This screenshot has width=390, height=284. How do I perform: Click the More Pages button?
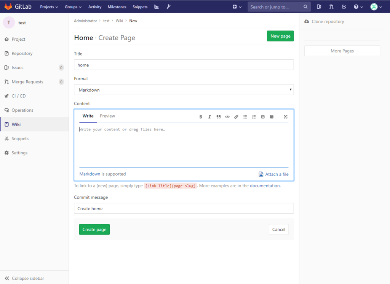click(342, 51)
